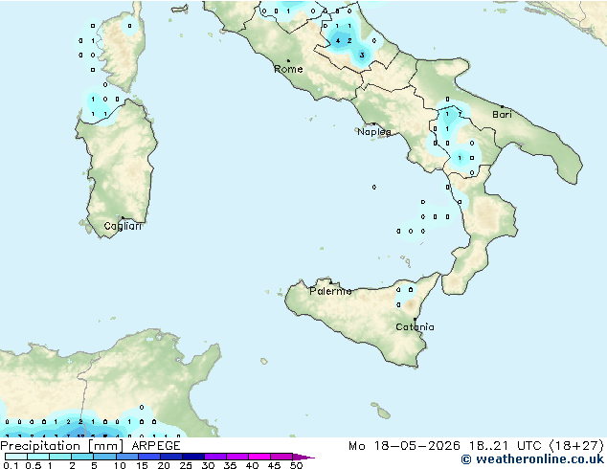Click the palest legend swatch above 0.1
607x469 pixels.
[16, 457]
